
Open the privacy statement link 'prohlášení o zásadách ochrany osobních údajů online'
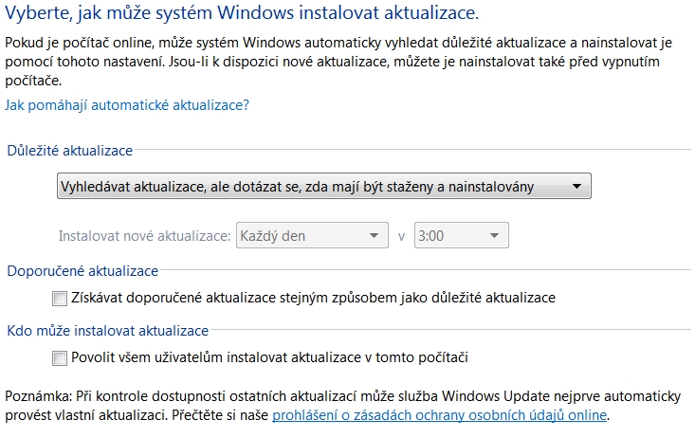point(440,416)
